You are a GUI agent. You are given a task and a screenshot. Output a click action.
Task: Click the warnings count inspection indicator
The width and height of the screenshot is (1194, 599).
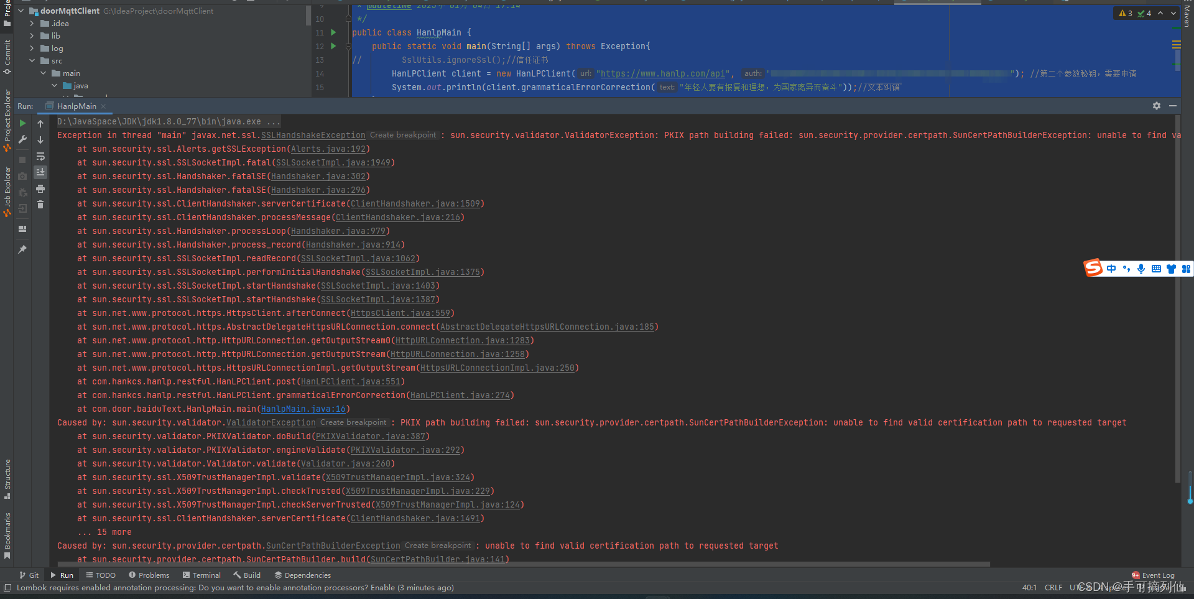click(x=1126, y=13)
